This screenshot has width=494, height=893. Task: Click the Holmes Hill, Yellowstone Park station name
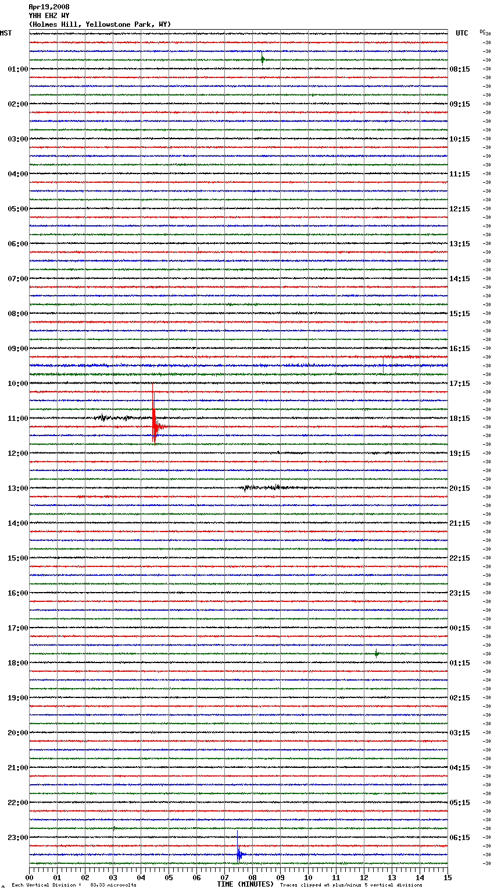click(100, 24)
